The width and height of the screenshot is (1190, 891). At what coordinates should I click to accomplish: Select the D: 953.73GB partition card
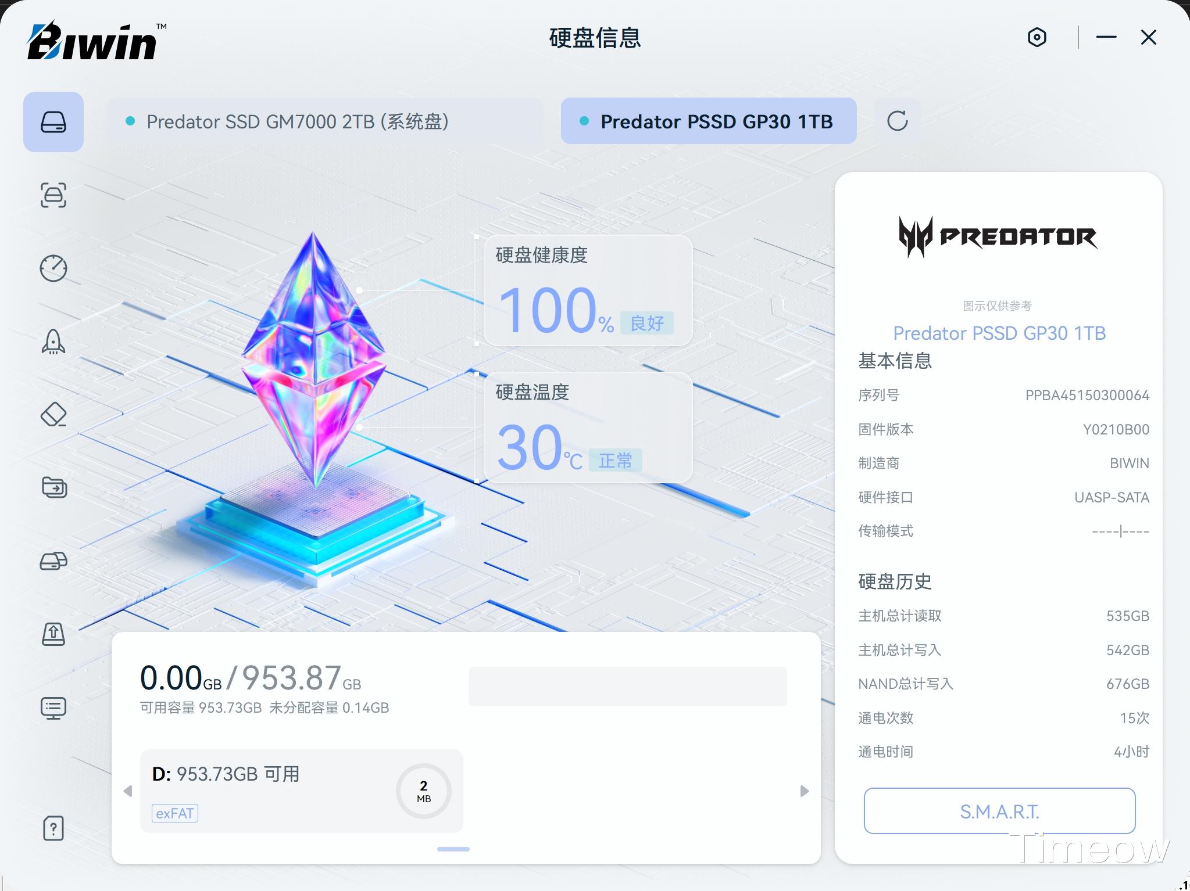[x=301, y=791]
